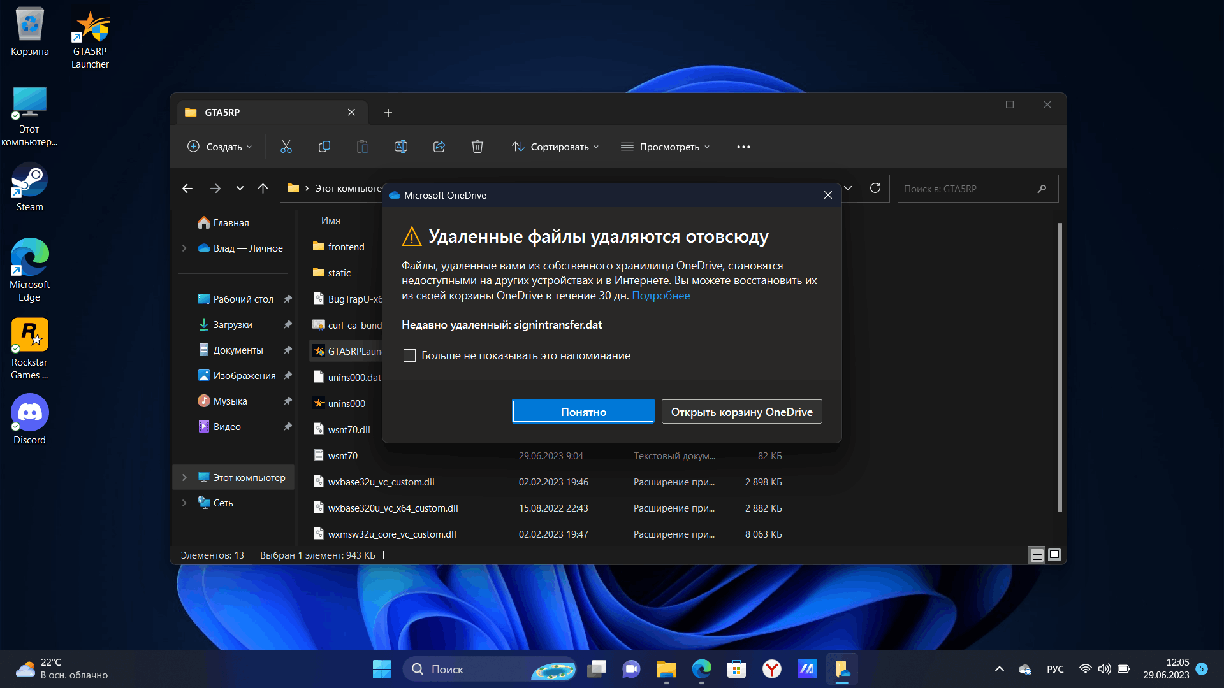Screen dimensions: 1224x688
Task: Open Discord desktop icon
Action: point(30,419)
